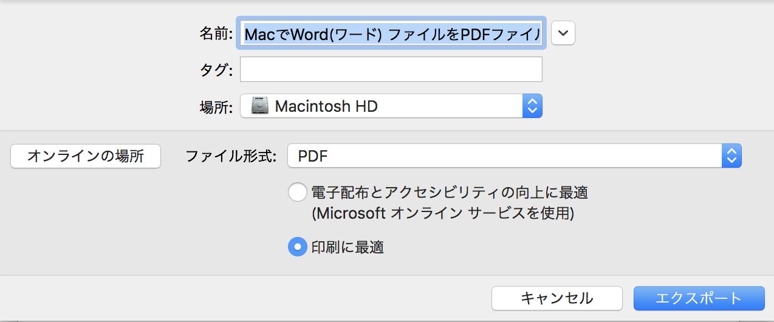Open the ファイル形式 PDF format dropdown

point(515,156)
